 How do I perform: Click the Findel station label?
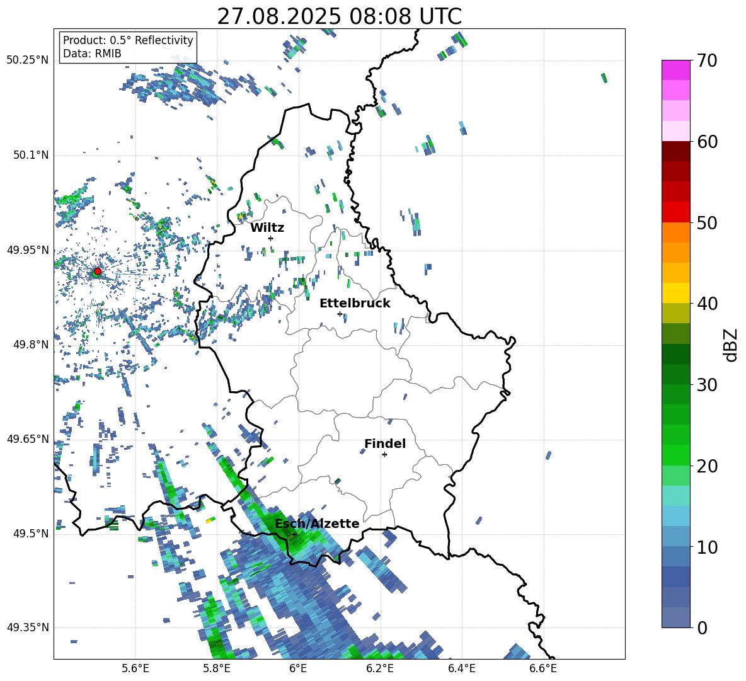(385, 444)
